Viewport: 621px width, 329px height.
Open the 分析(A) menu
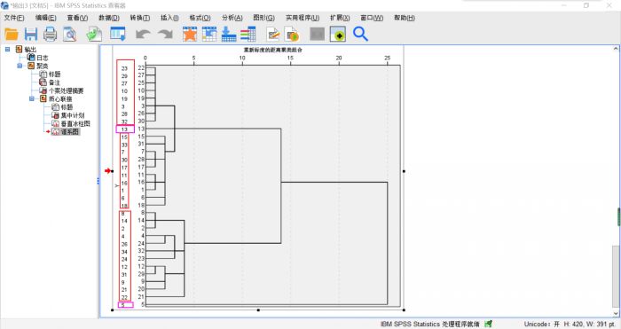(x=232, y=18)
